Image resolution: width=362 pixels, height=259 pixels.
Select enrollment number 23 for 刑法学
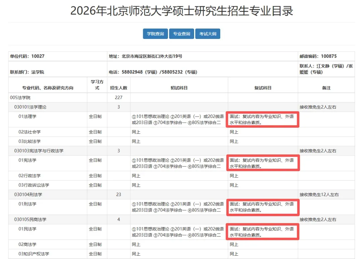[x=119, y=194]
